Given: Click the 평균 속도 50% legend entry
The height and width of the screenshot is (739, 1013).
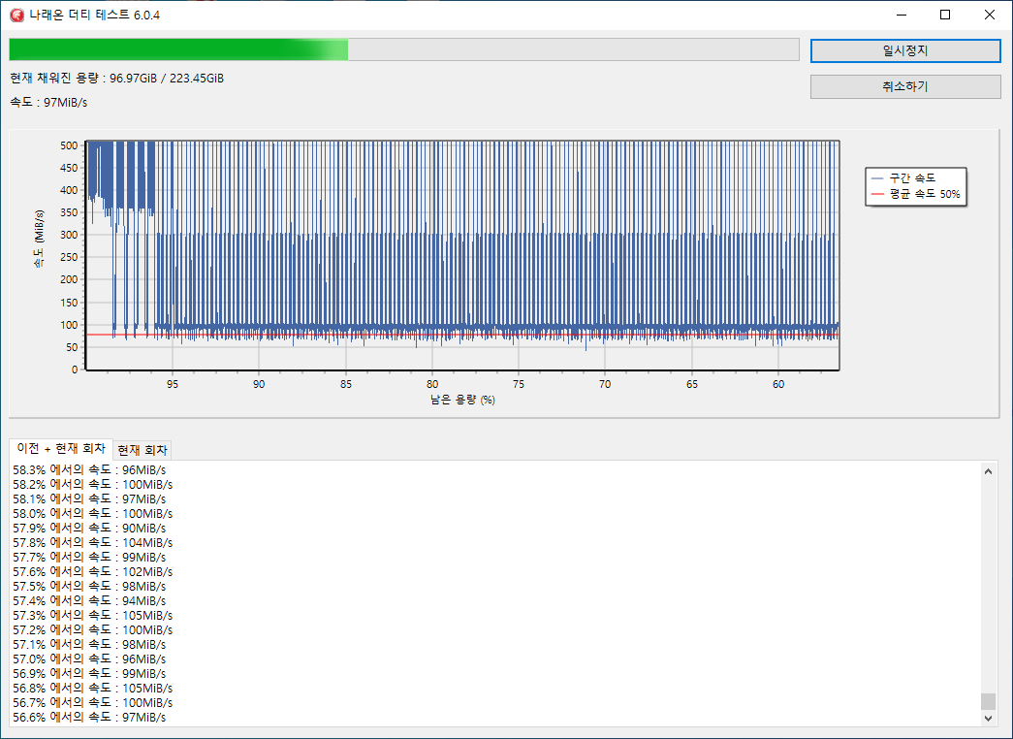Looking at the screenshot, I should point(915,194).
